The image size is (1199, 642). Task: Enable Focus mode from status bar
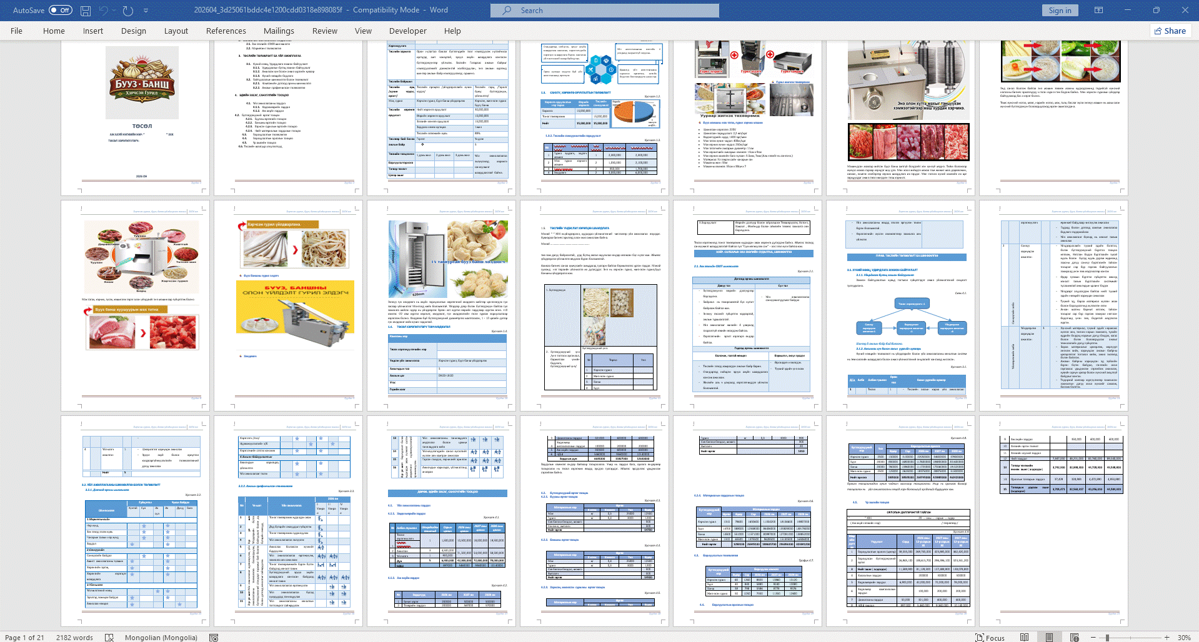click(x=990, y=637)
